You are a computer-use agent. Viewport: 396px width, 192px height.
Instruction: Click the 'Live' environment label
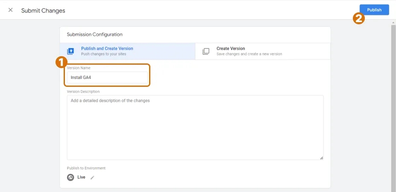[81, 177]
